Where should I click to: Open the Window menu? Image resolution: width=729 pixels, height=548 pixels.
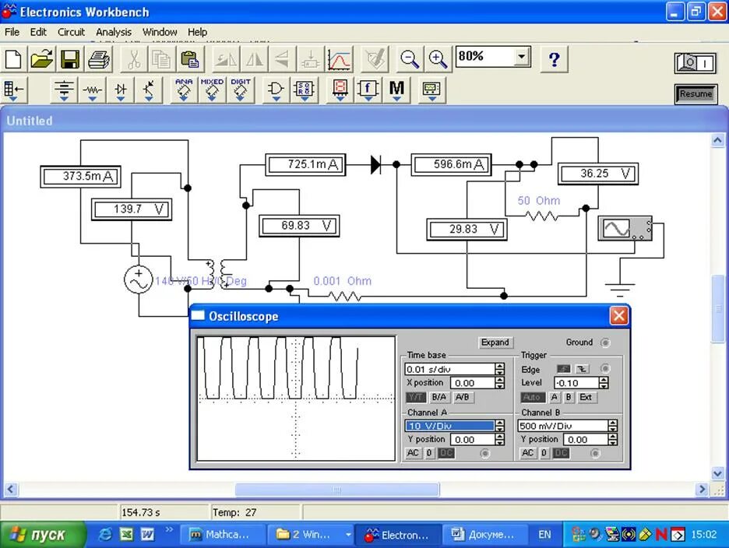point(160,32)
